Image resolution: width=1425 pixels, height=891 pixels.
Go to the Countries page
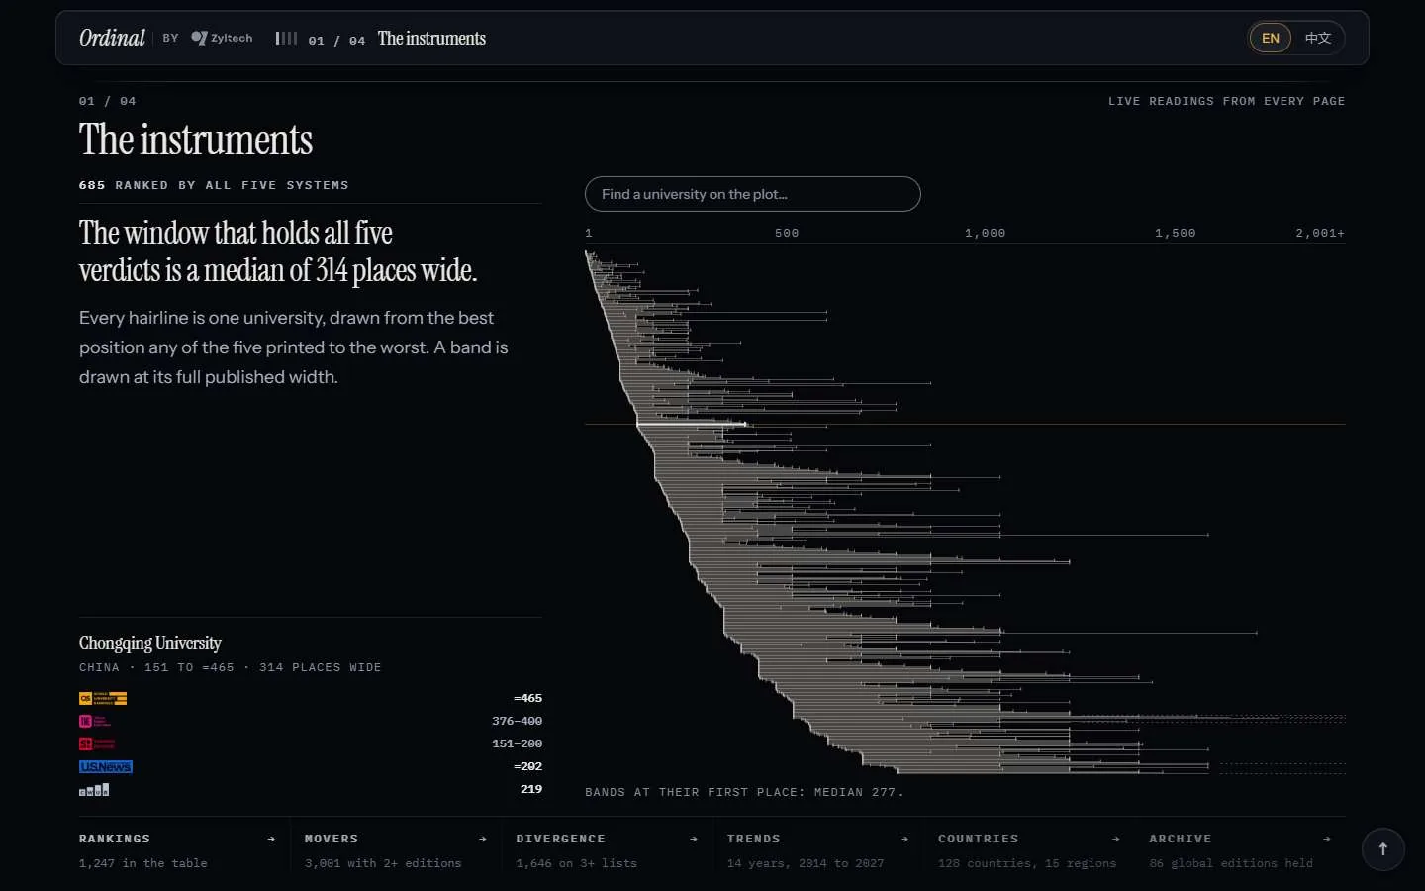point(1029,850)
